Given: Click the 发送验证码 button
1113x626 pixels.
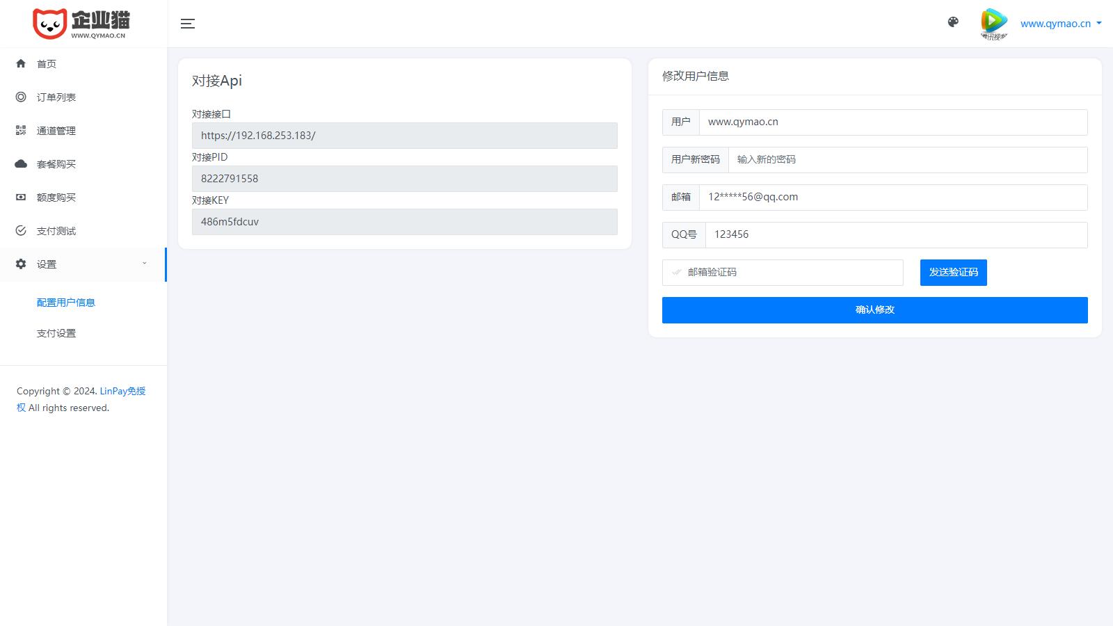Looking at the screenshot, I should click(x=953, y=273).
